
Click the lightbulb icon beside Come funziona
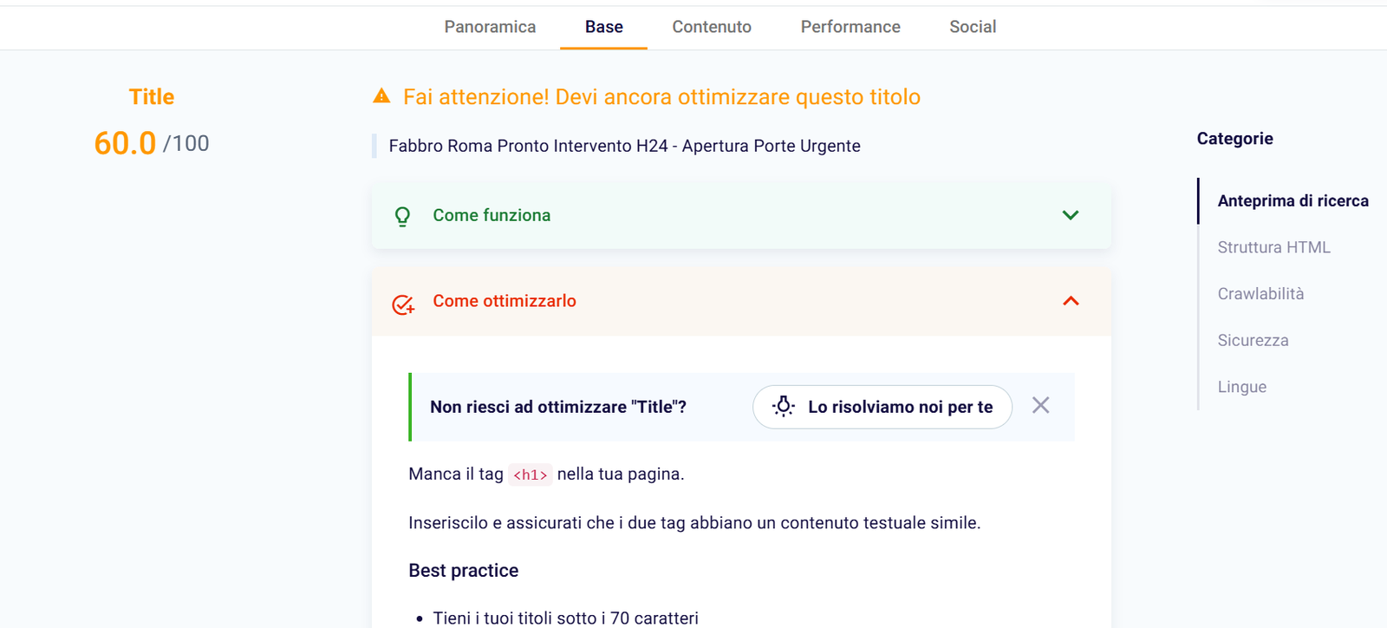402,216
